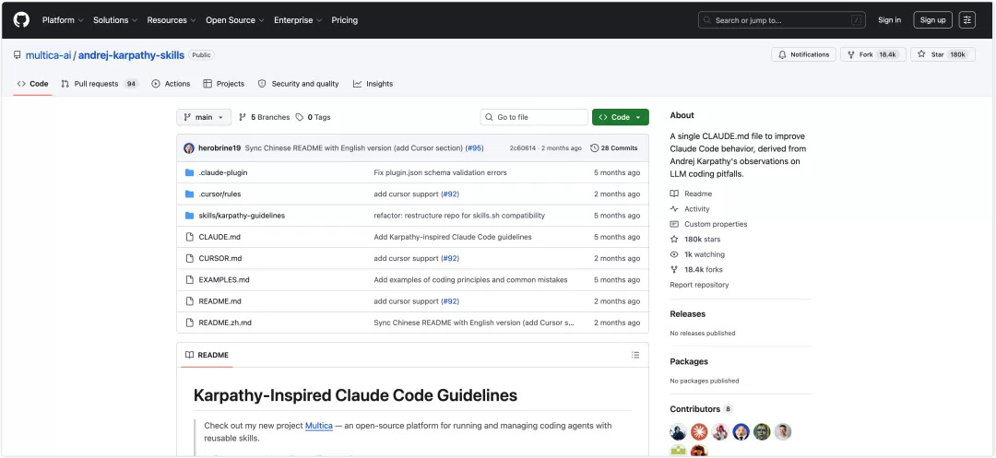
Task: Click the Custom properties note icon
Action: [674, 225]
